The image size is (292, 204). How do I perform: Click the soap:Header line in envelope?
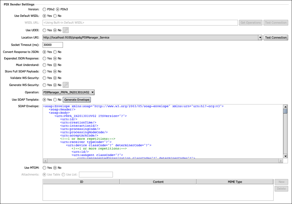pos(62,109)
